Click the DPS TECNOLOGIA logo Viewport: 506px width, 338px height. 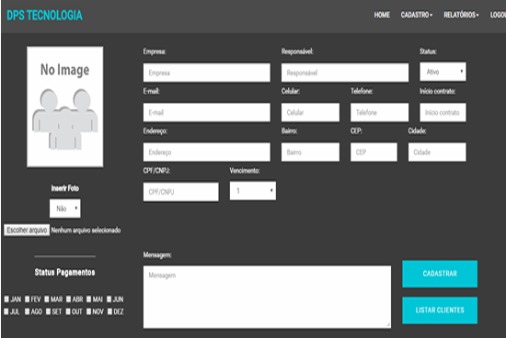click(44, 16)
